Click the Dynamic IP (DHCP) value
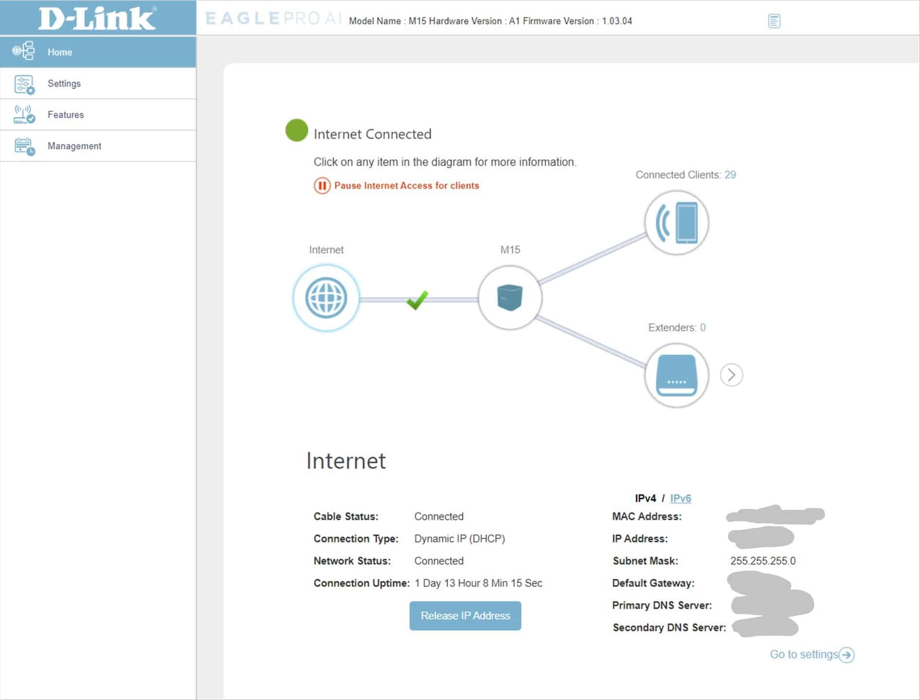The image size is (920, 700). (460, 539)
